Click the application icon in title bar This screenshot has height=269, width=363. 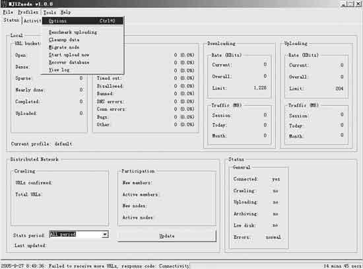click(x=4, y=4)
